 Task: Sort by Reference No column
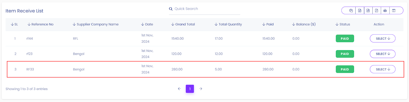pos(40,24)
